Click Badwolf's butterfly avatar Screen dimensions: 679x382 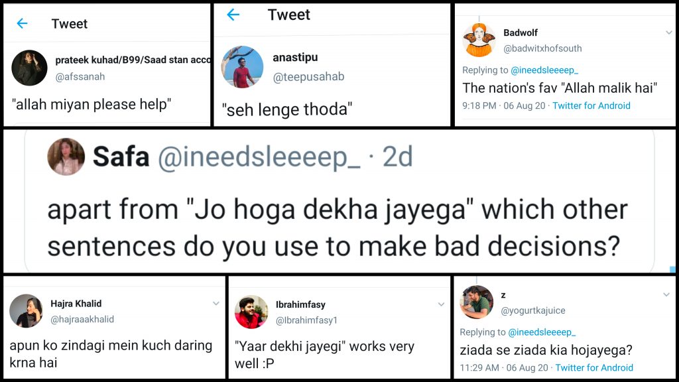(478, 40)
